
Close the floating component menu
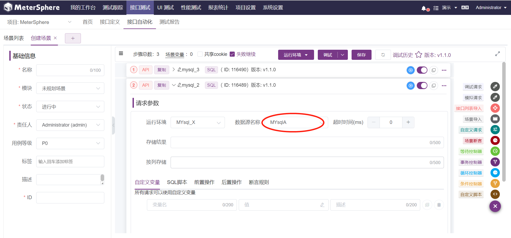click(495, 206)
